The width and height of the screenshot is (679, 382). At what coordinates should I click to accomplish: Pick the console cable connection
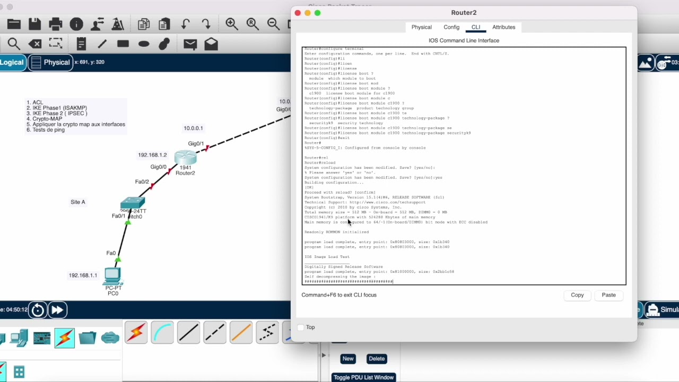[162, 333]
